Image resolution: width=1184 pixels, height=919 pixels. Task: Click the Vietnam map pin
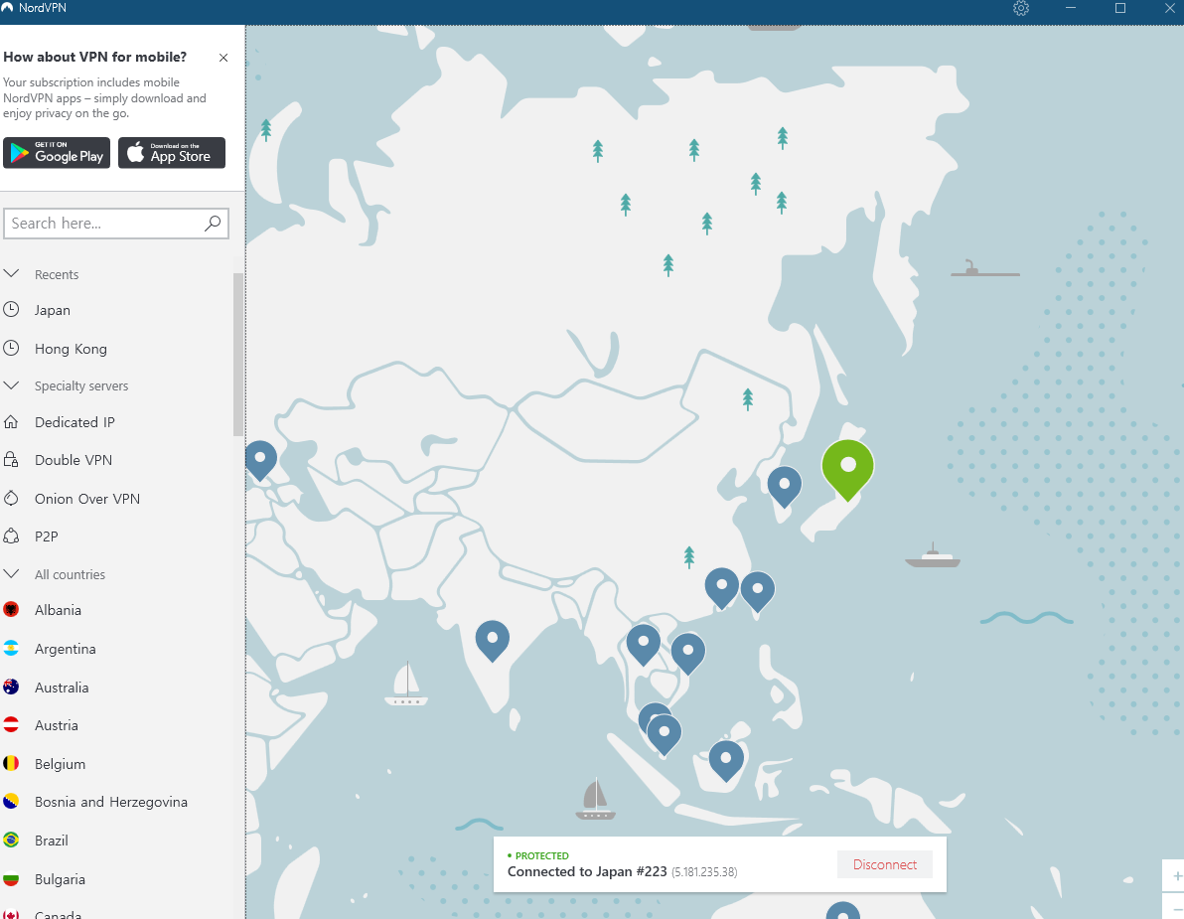(688, 654)
